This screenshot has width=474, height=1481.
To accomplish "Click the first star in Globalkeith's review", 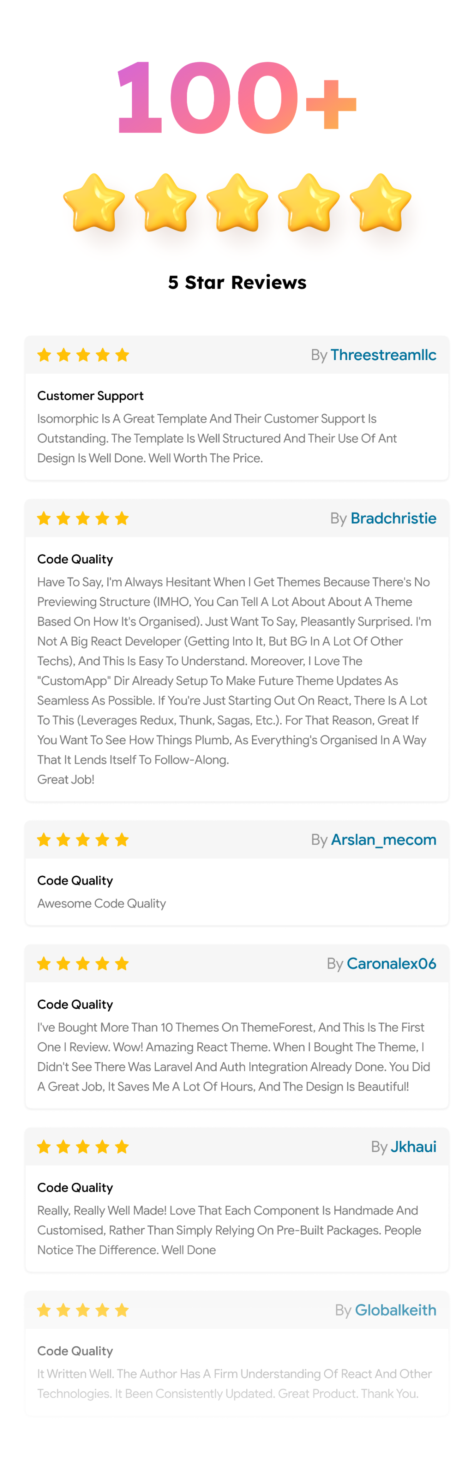I will (44, 1310).
